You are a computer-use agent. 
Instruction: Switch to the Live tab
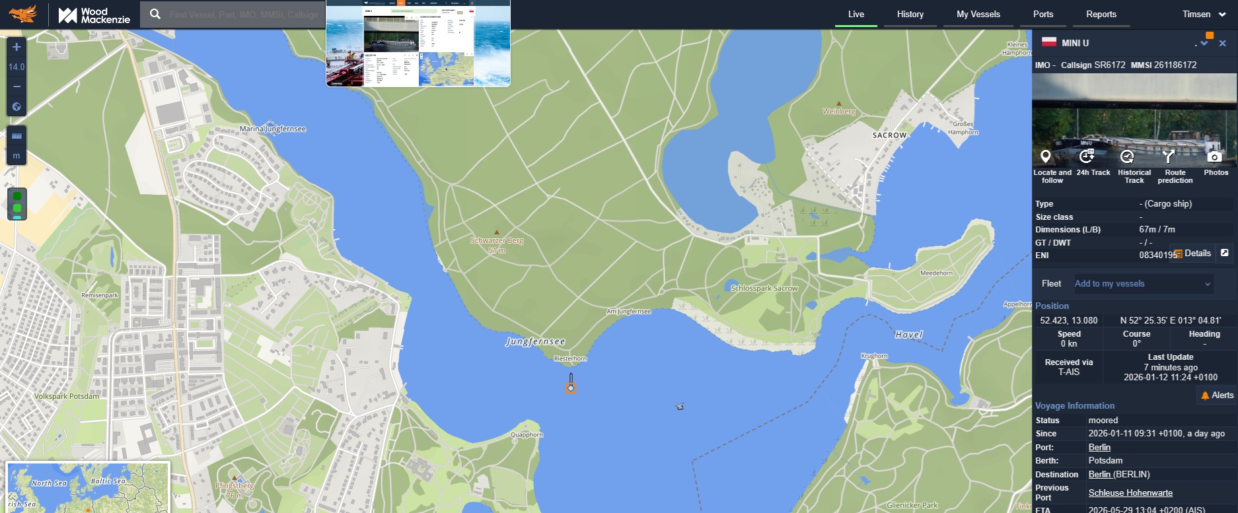[856, 15]
